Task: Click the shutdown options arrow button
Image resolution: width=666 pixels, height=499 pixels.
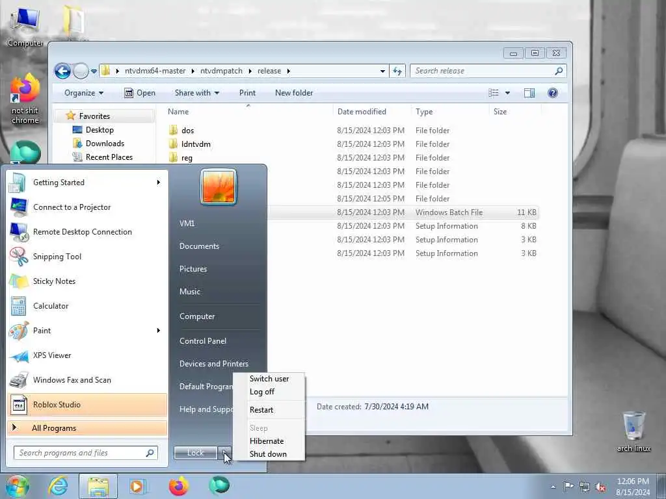Action: point(225,453)
